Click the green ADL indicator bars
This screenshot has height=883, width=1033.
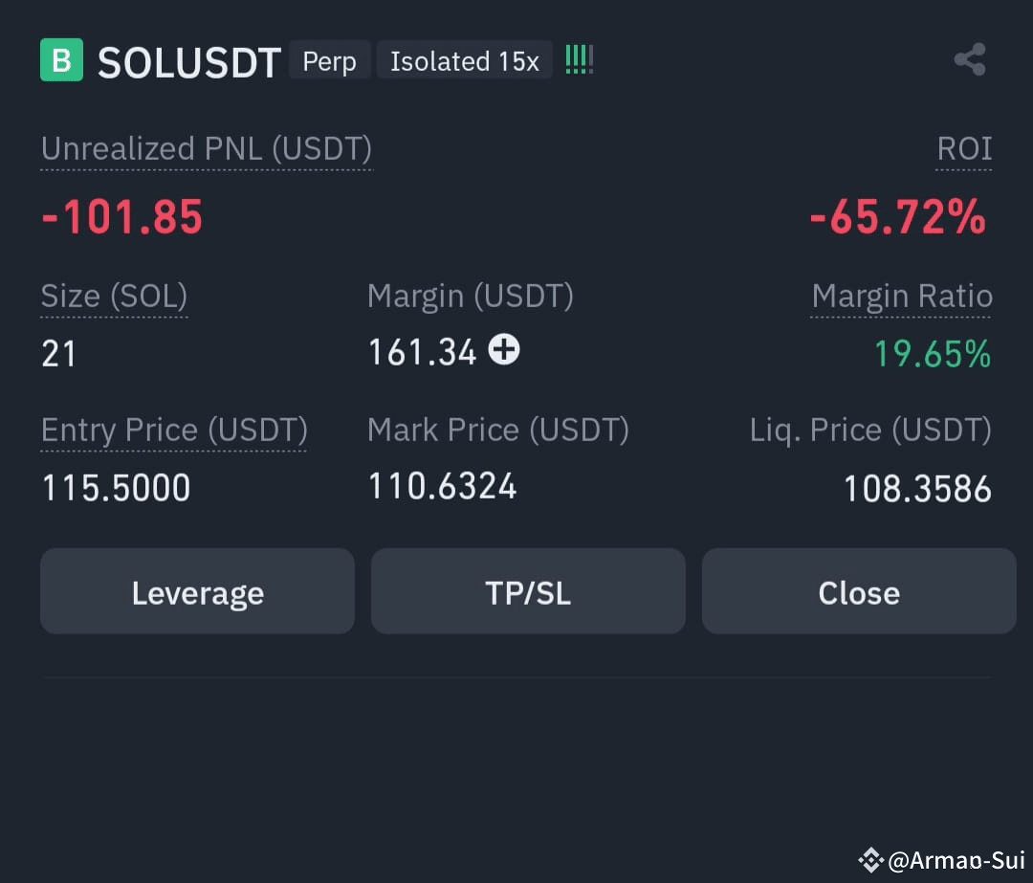579,60
